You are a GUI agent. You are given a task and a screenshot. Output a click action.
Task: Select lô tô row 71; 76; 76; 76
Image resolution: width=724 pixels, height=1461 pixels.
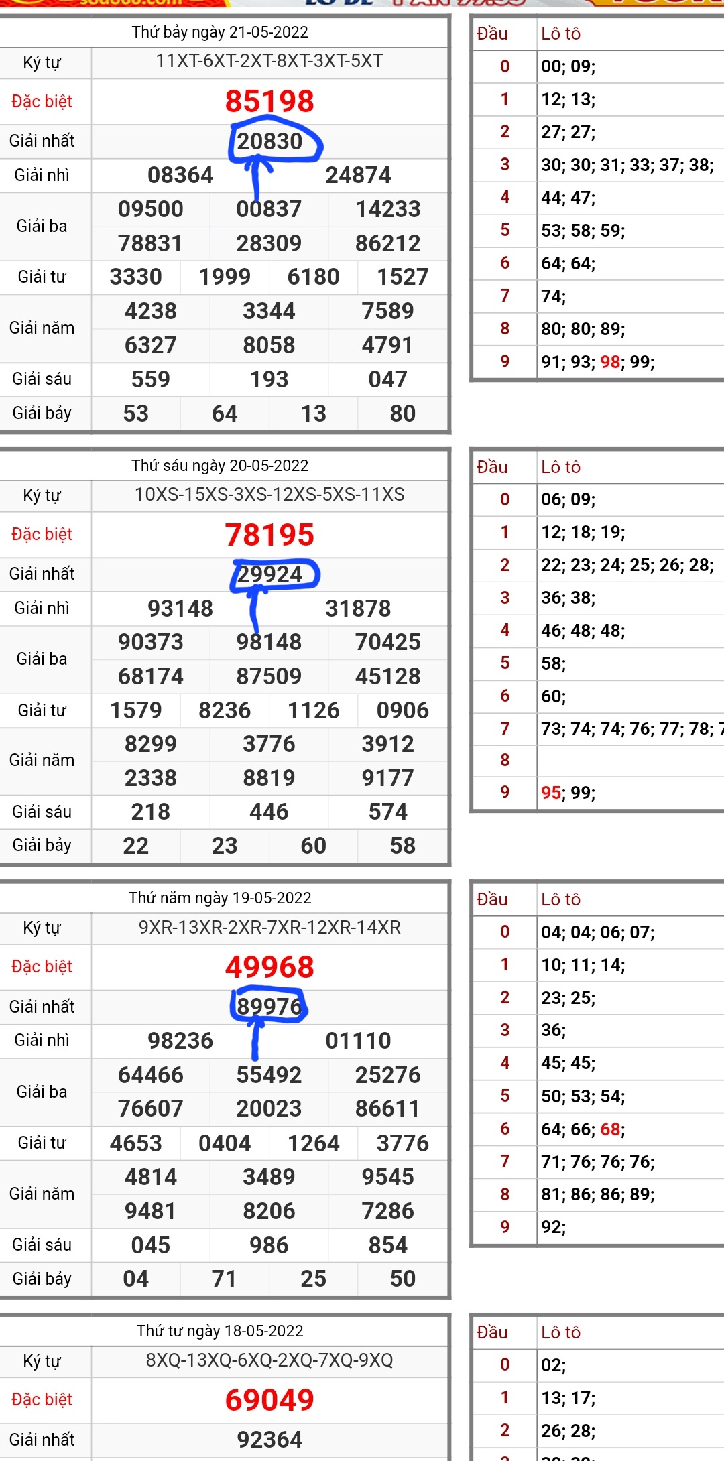pos(598,1162)
